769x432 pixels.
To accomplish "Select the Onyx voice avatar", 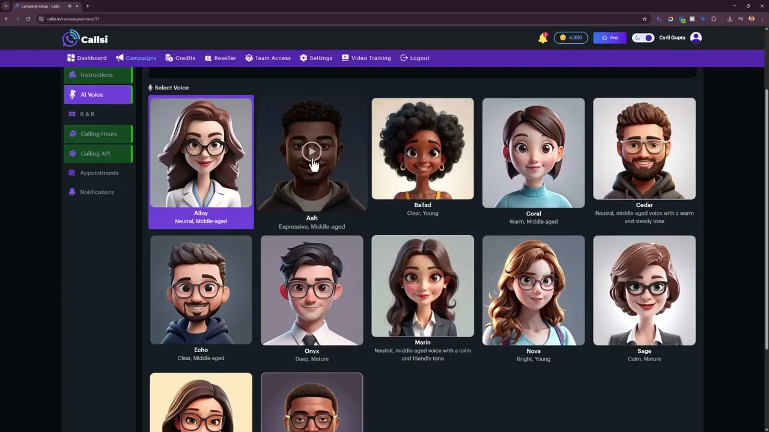I will (312, 290).
